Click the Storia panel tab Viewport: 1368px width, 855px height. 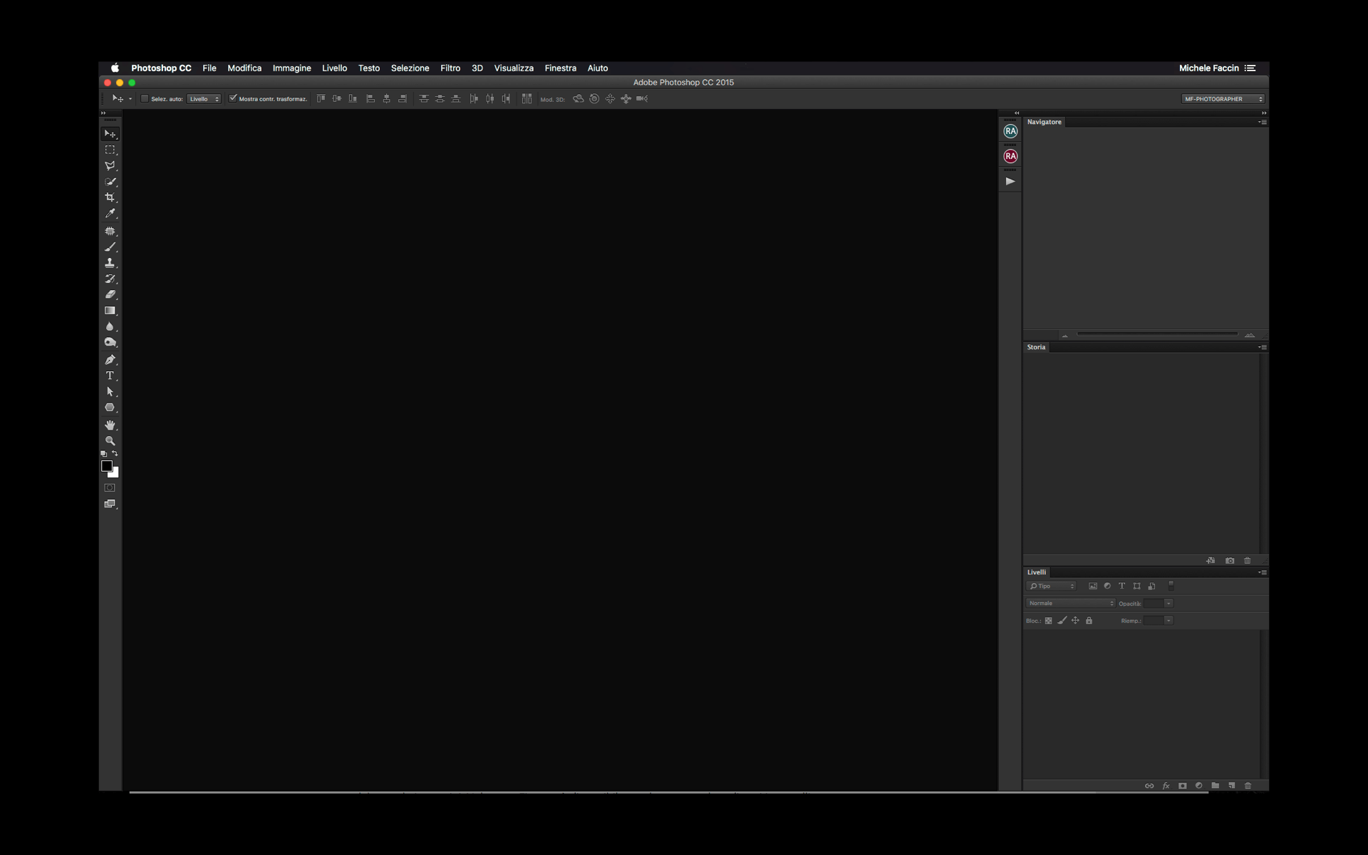point(1036,348)
